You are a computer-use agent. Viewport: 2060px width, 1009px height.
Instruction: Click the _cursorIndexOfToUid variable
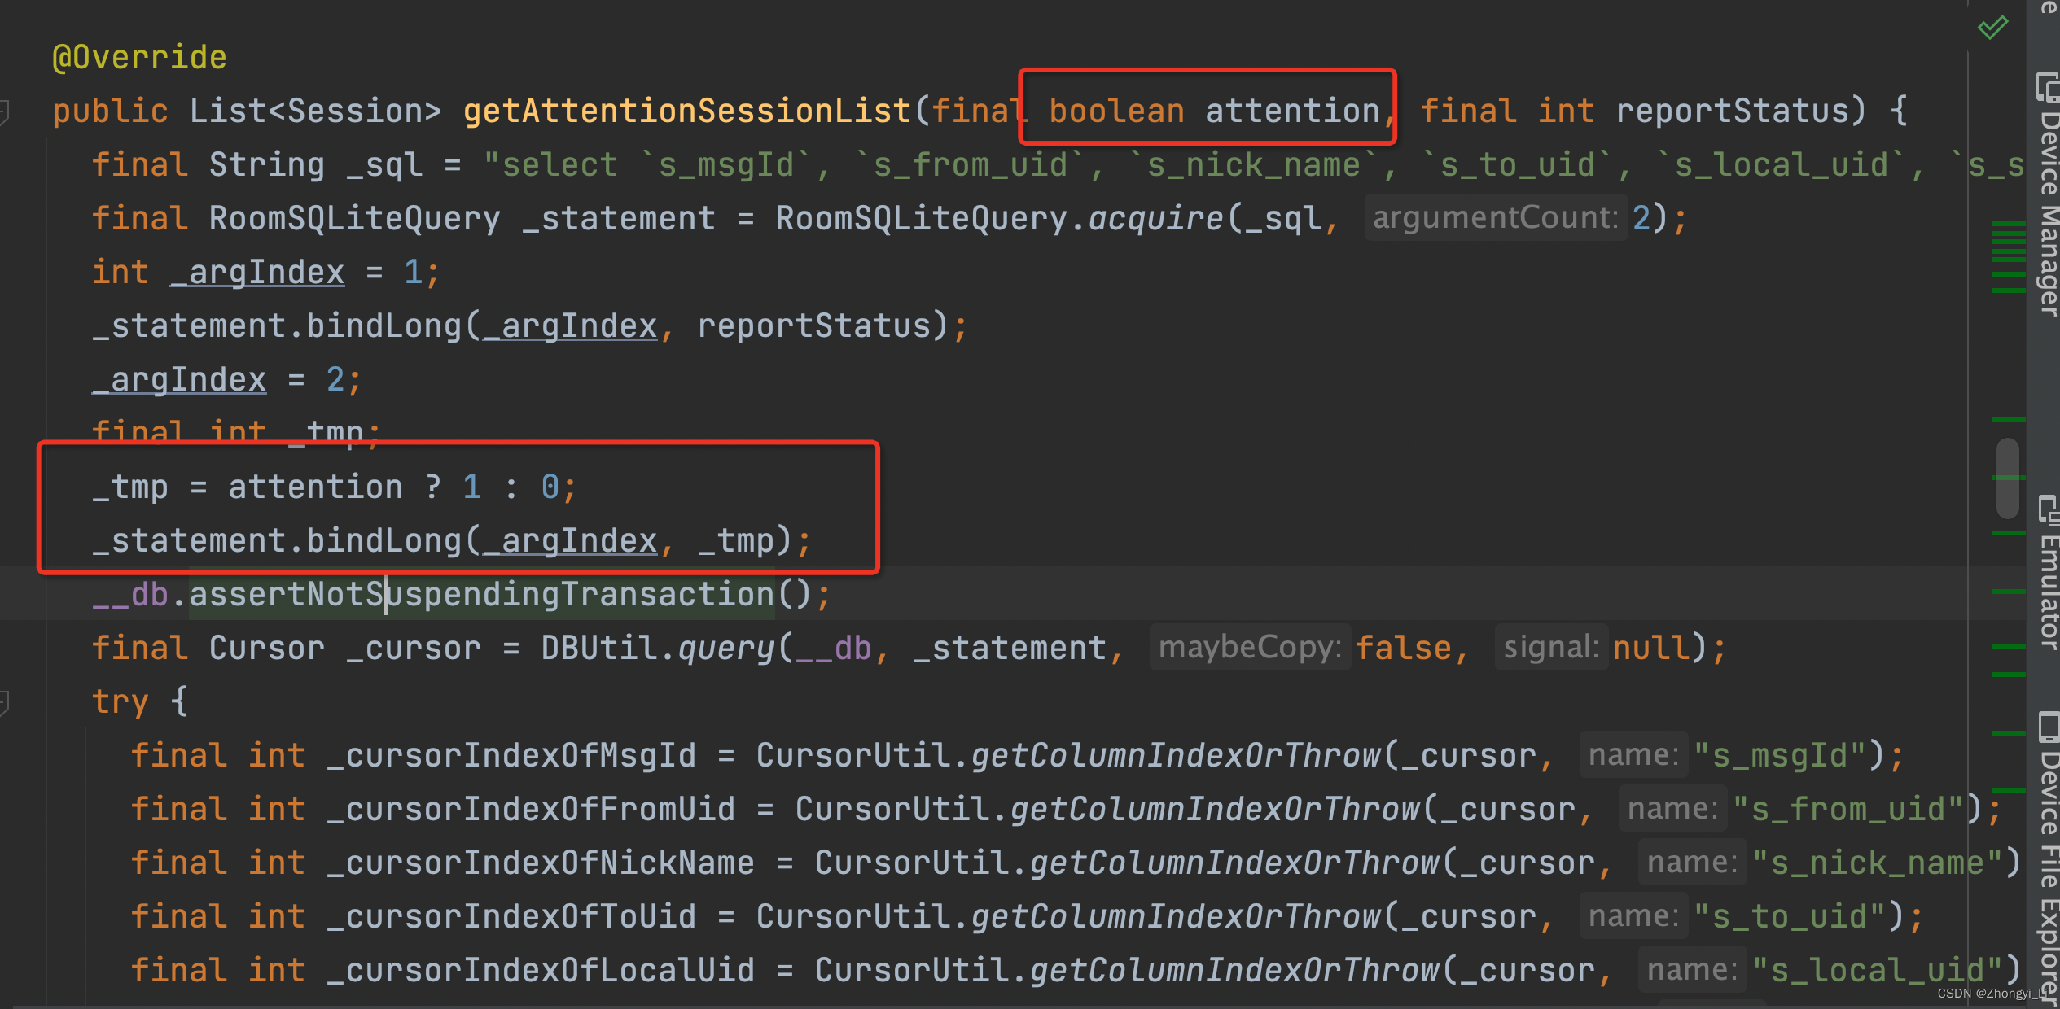tap(511, 917)
